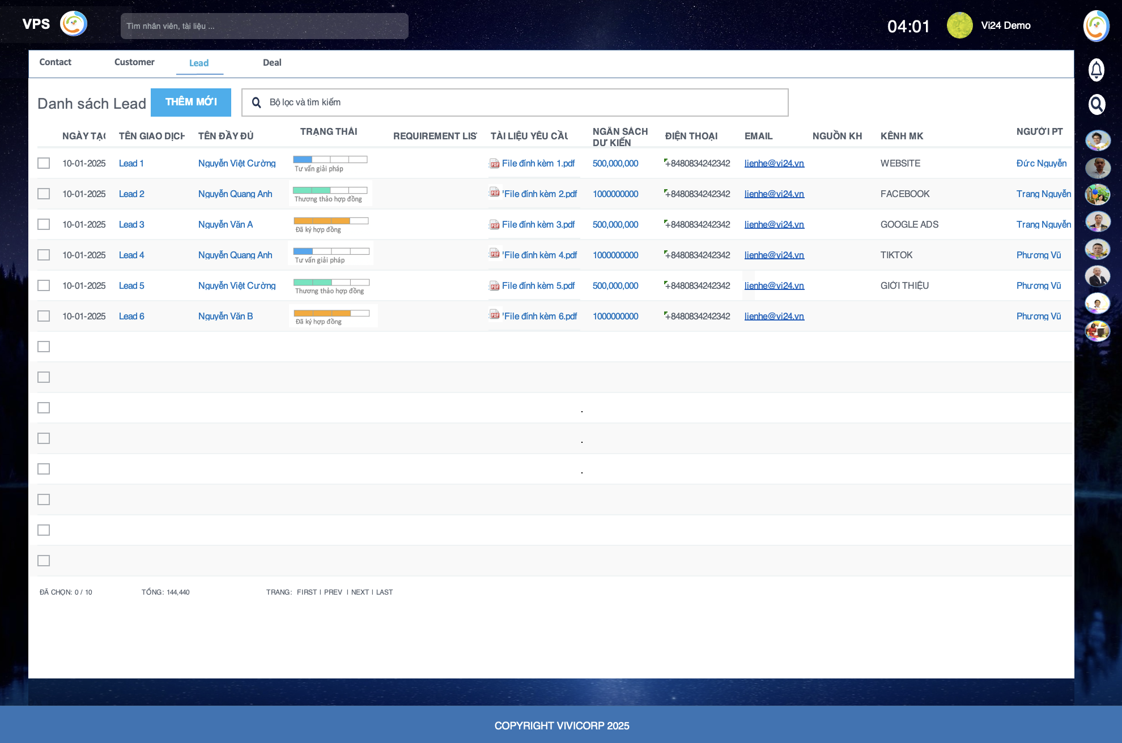Open the Lead 4 transaction link
This screenshot has height=743, width=1122.
[x=131, y=255]
